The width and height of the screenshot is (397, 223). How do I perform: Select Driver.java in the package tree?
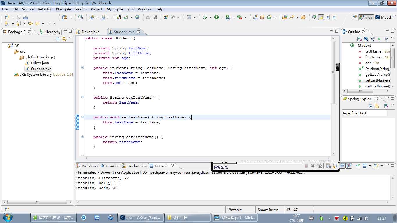40,63
